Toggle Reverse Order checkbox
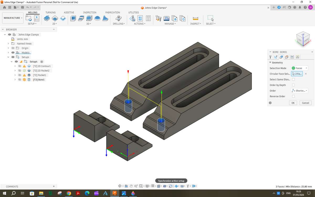 (x=293, y=96)
